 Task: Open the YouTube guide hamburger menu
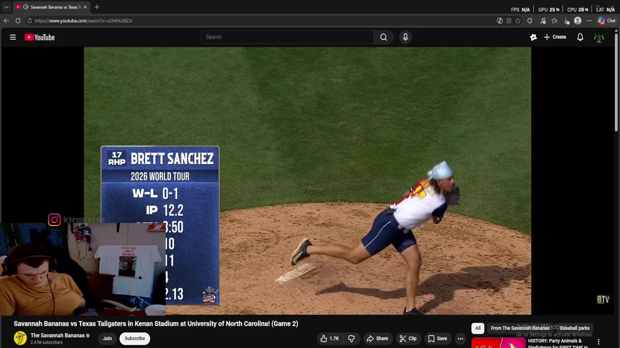[x=13, y=37]
